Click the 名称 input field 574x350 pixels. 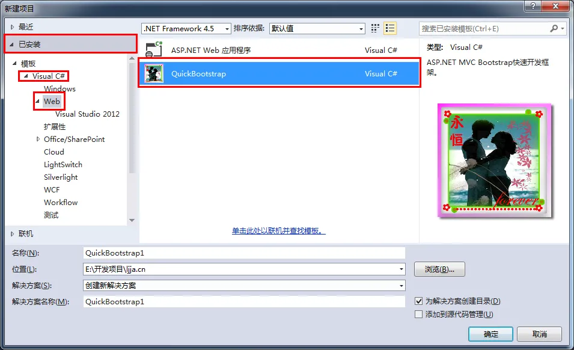(x=244, y=253)
